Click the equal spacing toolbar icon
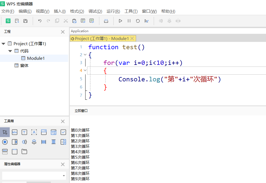 point(178,21)
